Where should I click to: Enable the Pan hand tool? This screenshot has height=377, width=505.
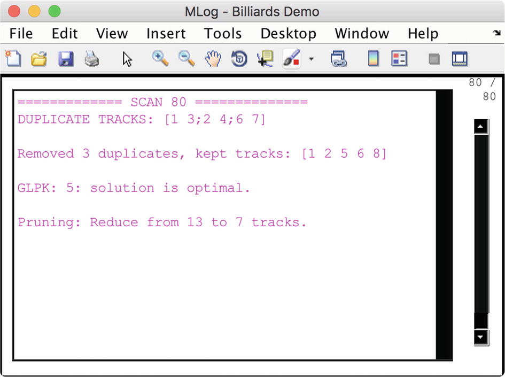(213, 59)
